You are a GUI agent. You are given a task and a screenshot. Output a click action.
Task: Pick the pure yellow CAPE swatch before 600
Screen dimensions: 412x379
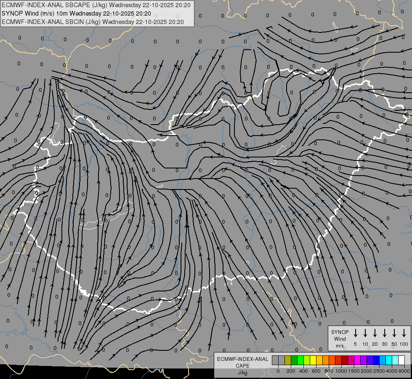pyautogui.click(x=313, y=360)
